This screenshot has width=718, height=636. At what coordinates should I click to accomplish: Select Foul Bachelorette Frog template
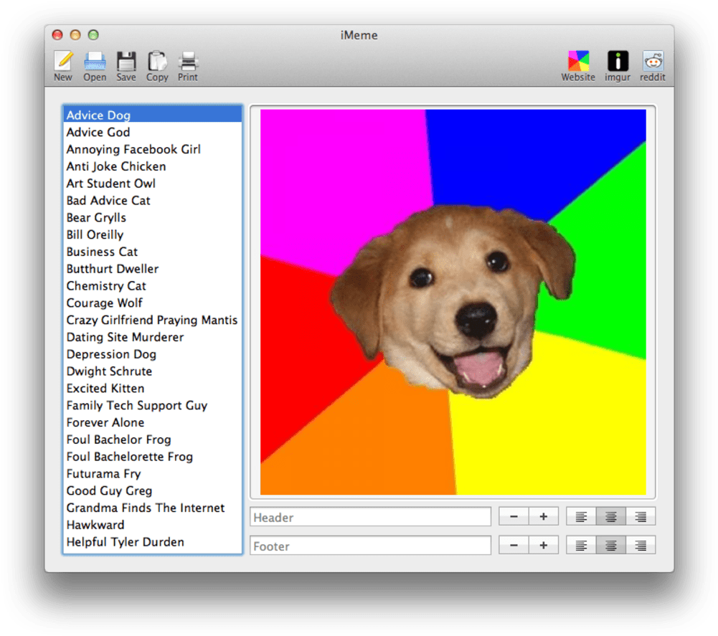coord(153,457)
